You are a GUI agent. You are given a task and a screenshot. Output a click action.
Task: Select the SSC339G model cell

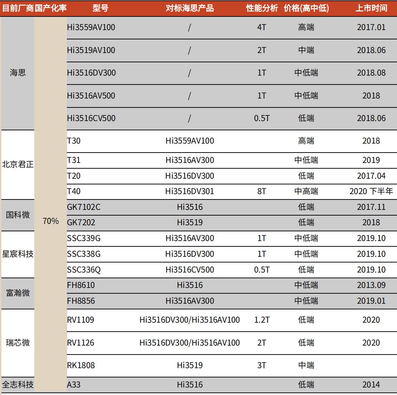(84, 238)
